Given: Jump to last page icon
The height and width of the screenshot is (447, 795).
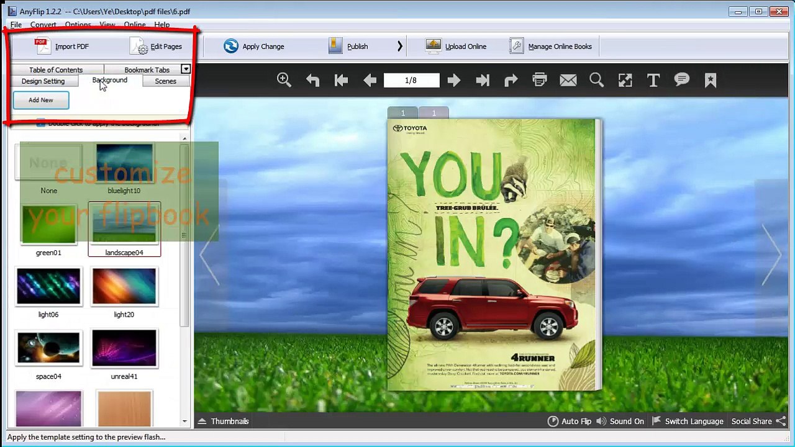Looking at the screenshot, I should pos(482,80).
